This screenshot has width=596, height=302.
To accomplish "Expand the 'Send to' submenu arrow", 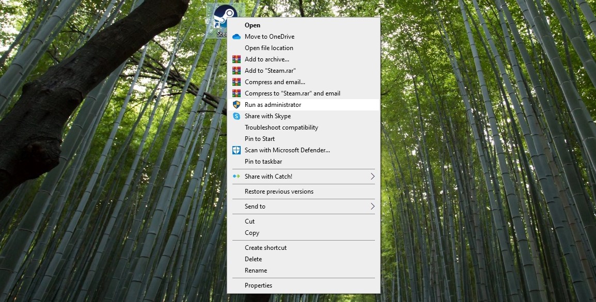I will 373,206.
